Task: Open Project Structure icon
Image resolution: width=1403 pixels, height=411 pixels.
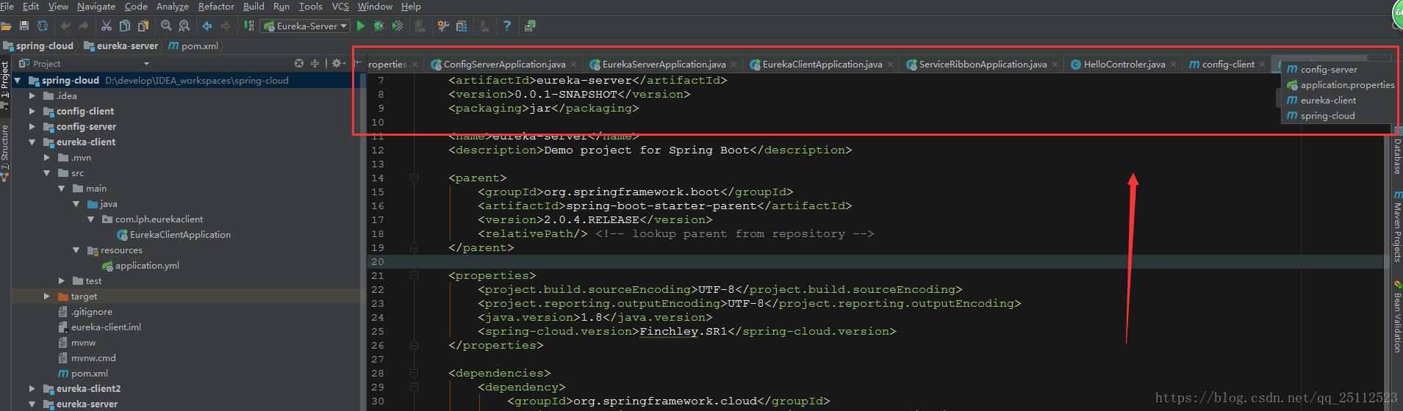Action: click(462, 26)
